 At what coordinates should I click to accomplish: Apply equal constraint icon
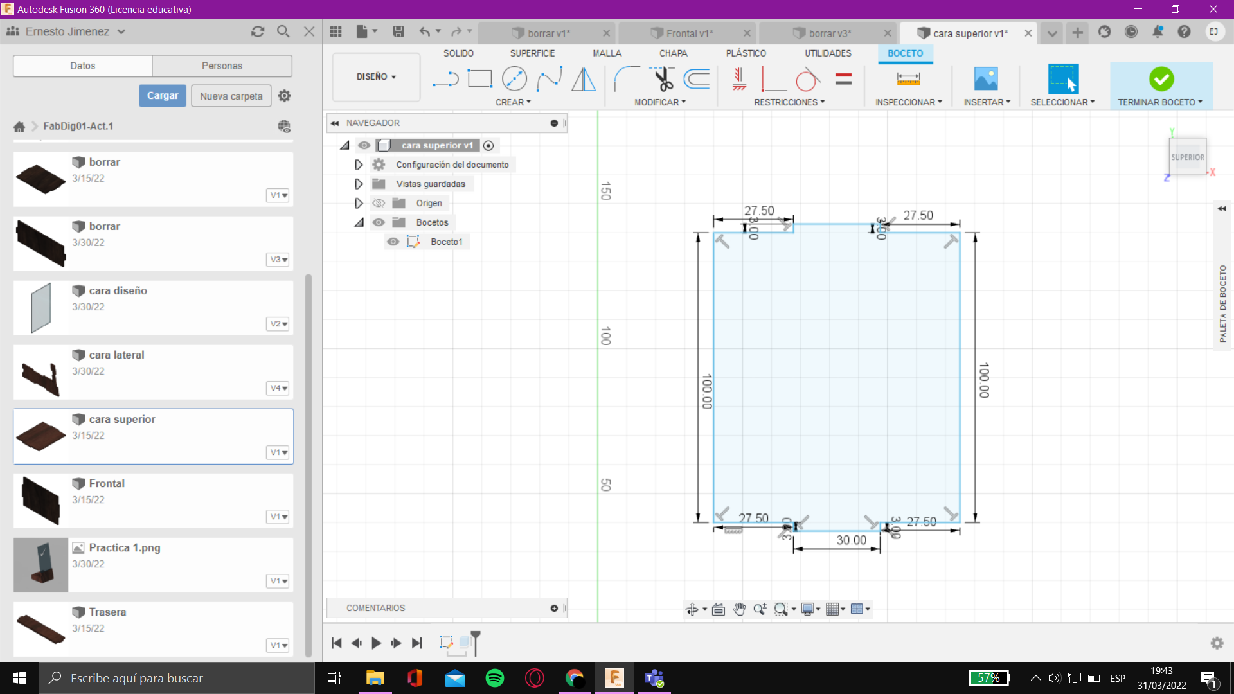pyautogui.click(x=843, y=79)
